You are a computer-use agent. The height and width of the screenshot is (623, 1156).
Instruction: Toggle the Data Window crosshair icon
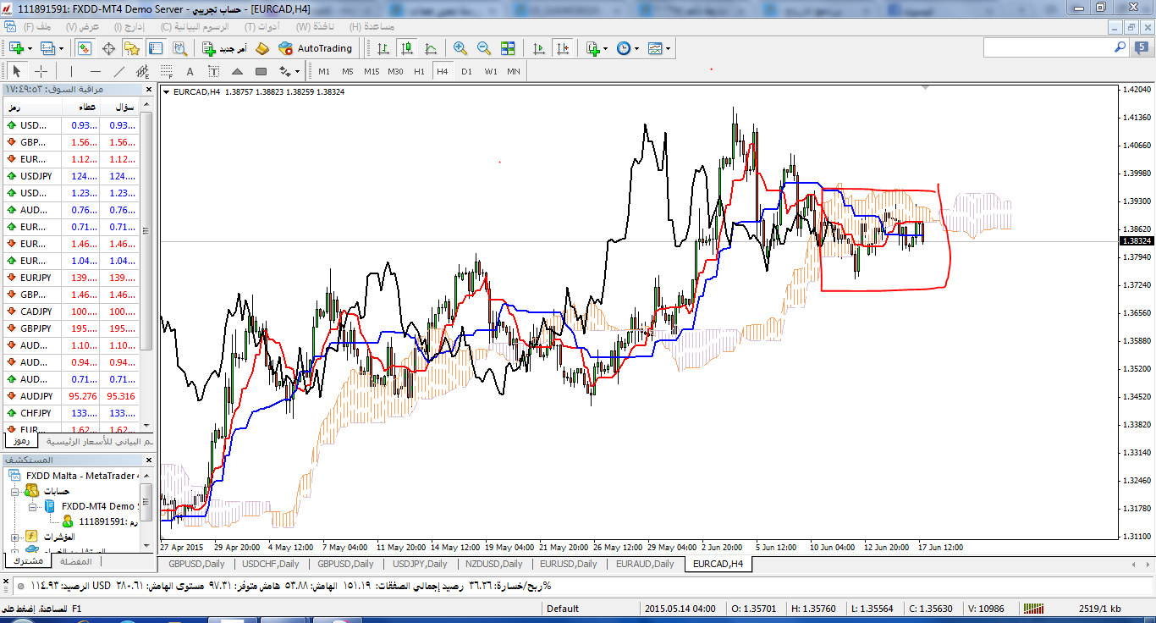(x=108, y=48)
